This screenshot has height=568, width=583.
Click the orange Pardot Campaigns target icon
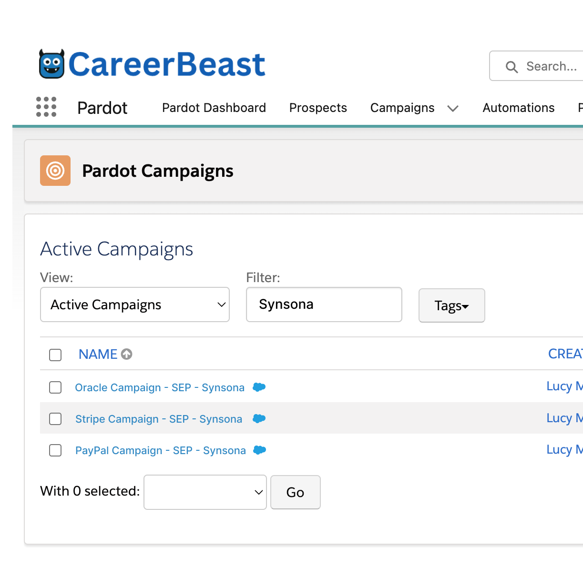pyautogui.click(x=55, y=171)
